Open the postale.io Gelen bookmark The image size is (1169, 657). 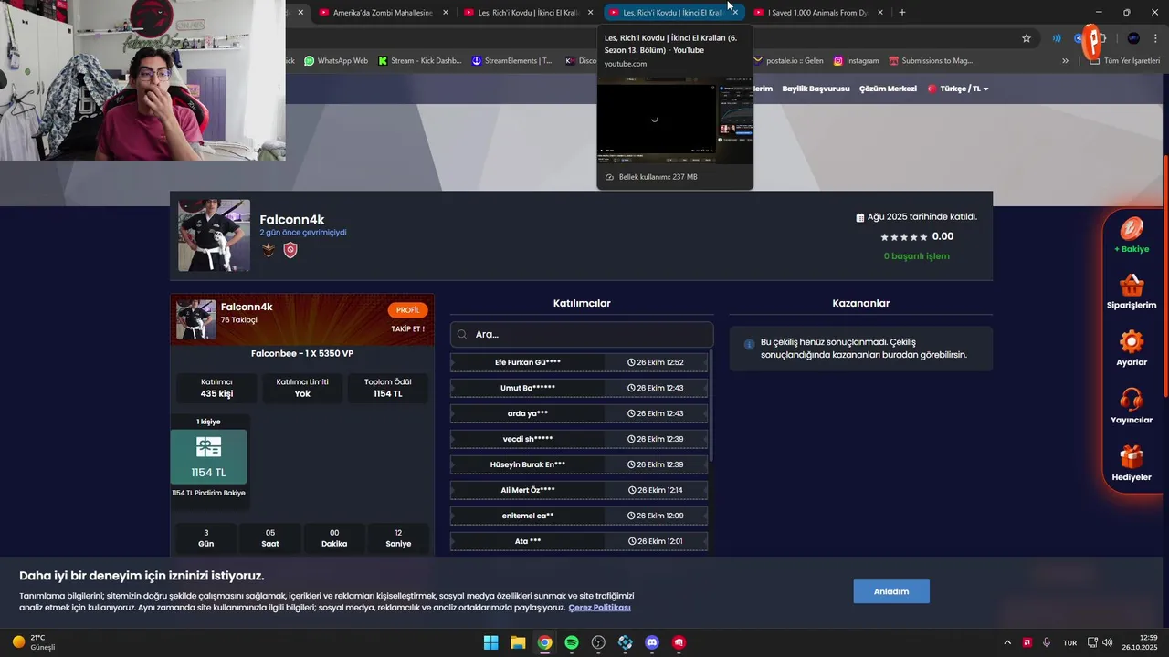pyautogui.click(x=787, y=61)
